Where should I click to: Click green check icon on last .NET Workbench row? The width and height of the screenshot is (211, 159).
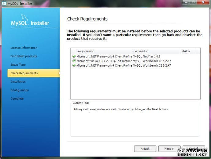[74, 65]
